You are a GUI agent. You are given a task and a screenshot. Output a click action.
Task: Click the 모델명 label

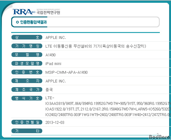[x=27, y=54]
